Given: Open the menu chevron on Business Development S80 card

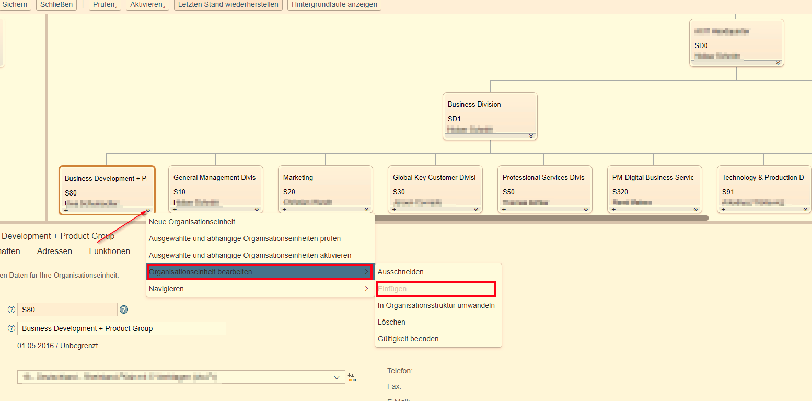Looking at the screenshot, I should click(148, 210).
